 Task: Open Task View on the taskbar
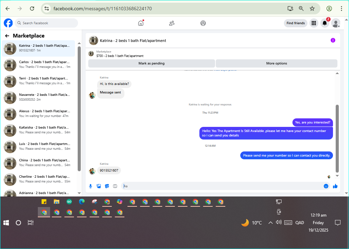point(30,222)
